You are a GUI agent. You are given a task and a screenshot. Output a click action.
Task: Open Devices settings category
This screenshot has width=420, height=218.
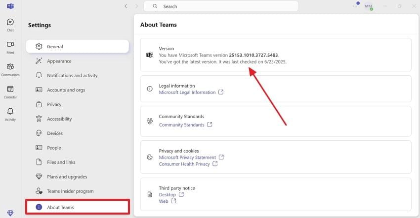78,133
